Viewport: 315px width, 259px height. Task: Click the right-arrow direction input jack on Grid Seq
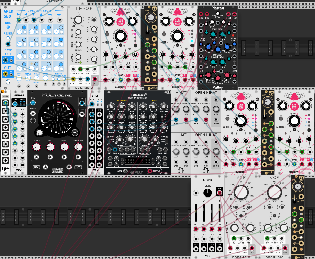tap(19, 20)
